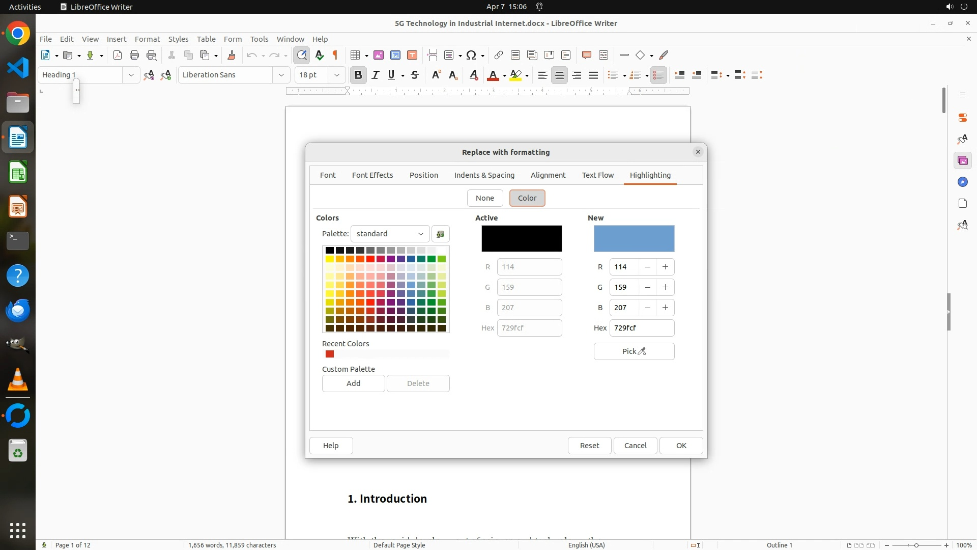977x550 pixels.
Task: Click the Insert Hyperlink toolbar icon
Action: [499, 55]
